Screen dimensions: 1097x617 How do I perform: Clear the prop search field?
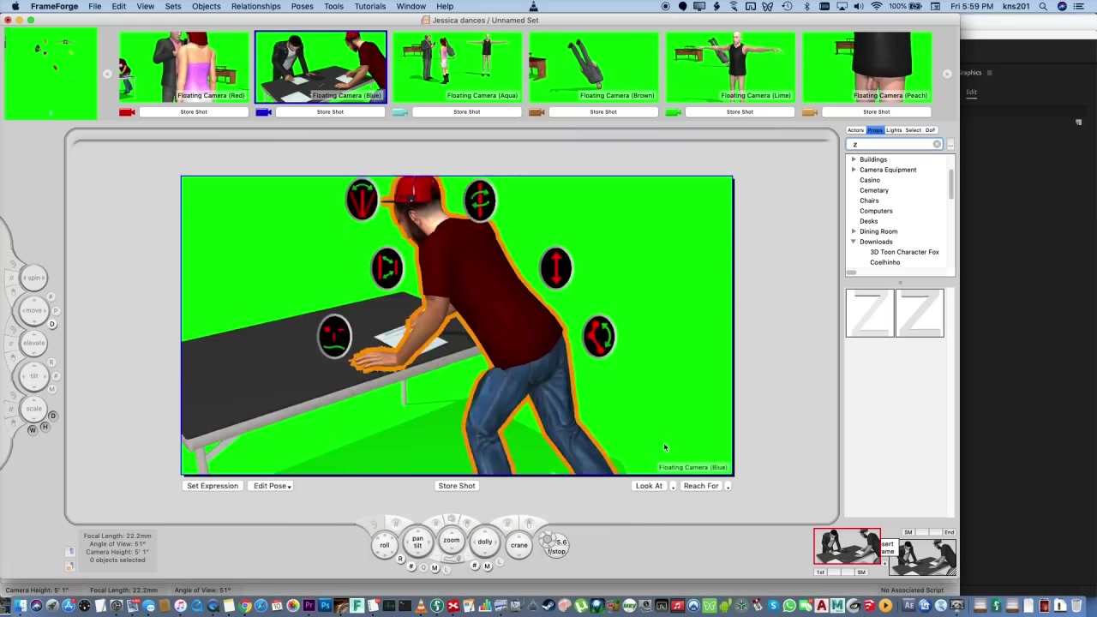point(937,145)
